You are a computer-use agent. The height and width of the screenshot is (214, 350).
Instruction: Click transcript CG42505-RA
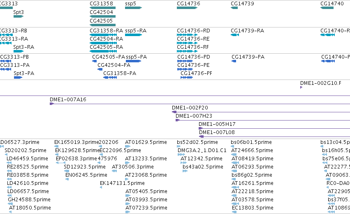point(103,51)
